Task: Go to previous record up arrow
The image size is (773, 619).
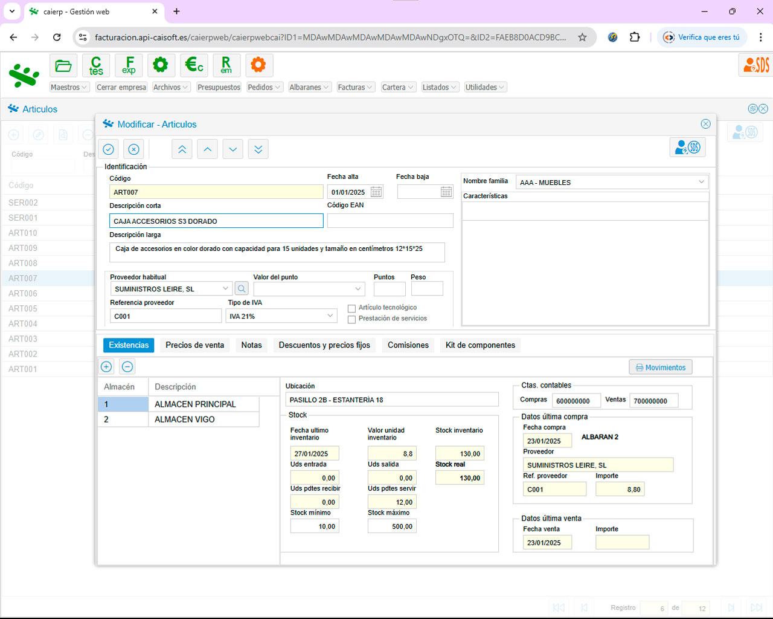Action: pyautogui.click(x=207, y=149)
